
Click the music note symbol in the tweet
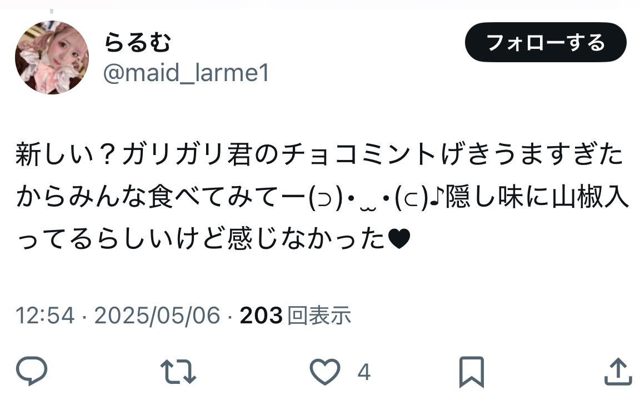437,197
